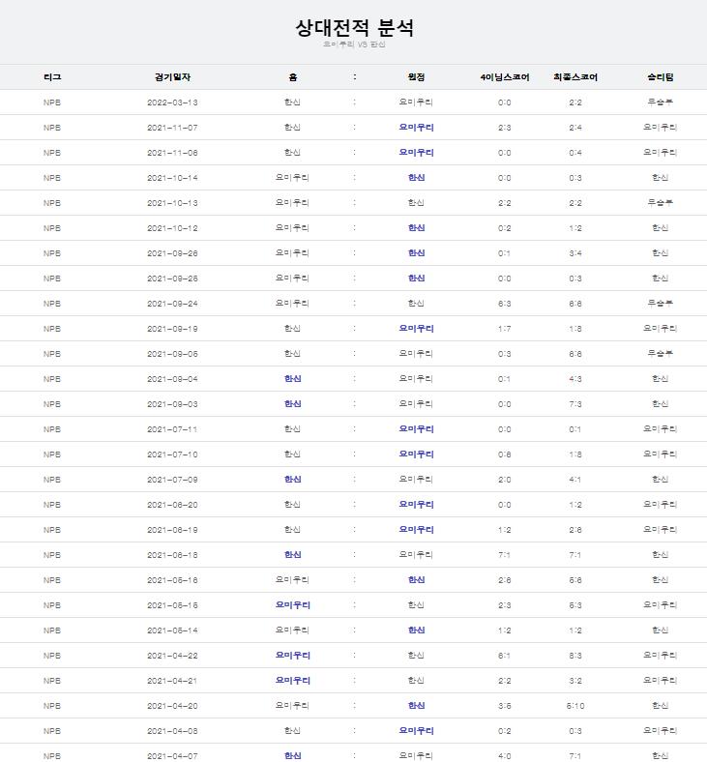Click bold '요미우리' away team on 2021-11-07
Viewport: 707px width, 762px height.
(x=417, y=128)
